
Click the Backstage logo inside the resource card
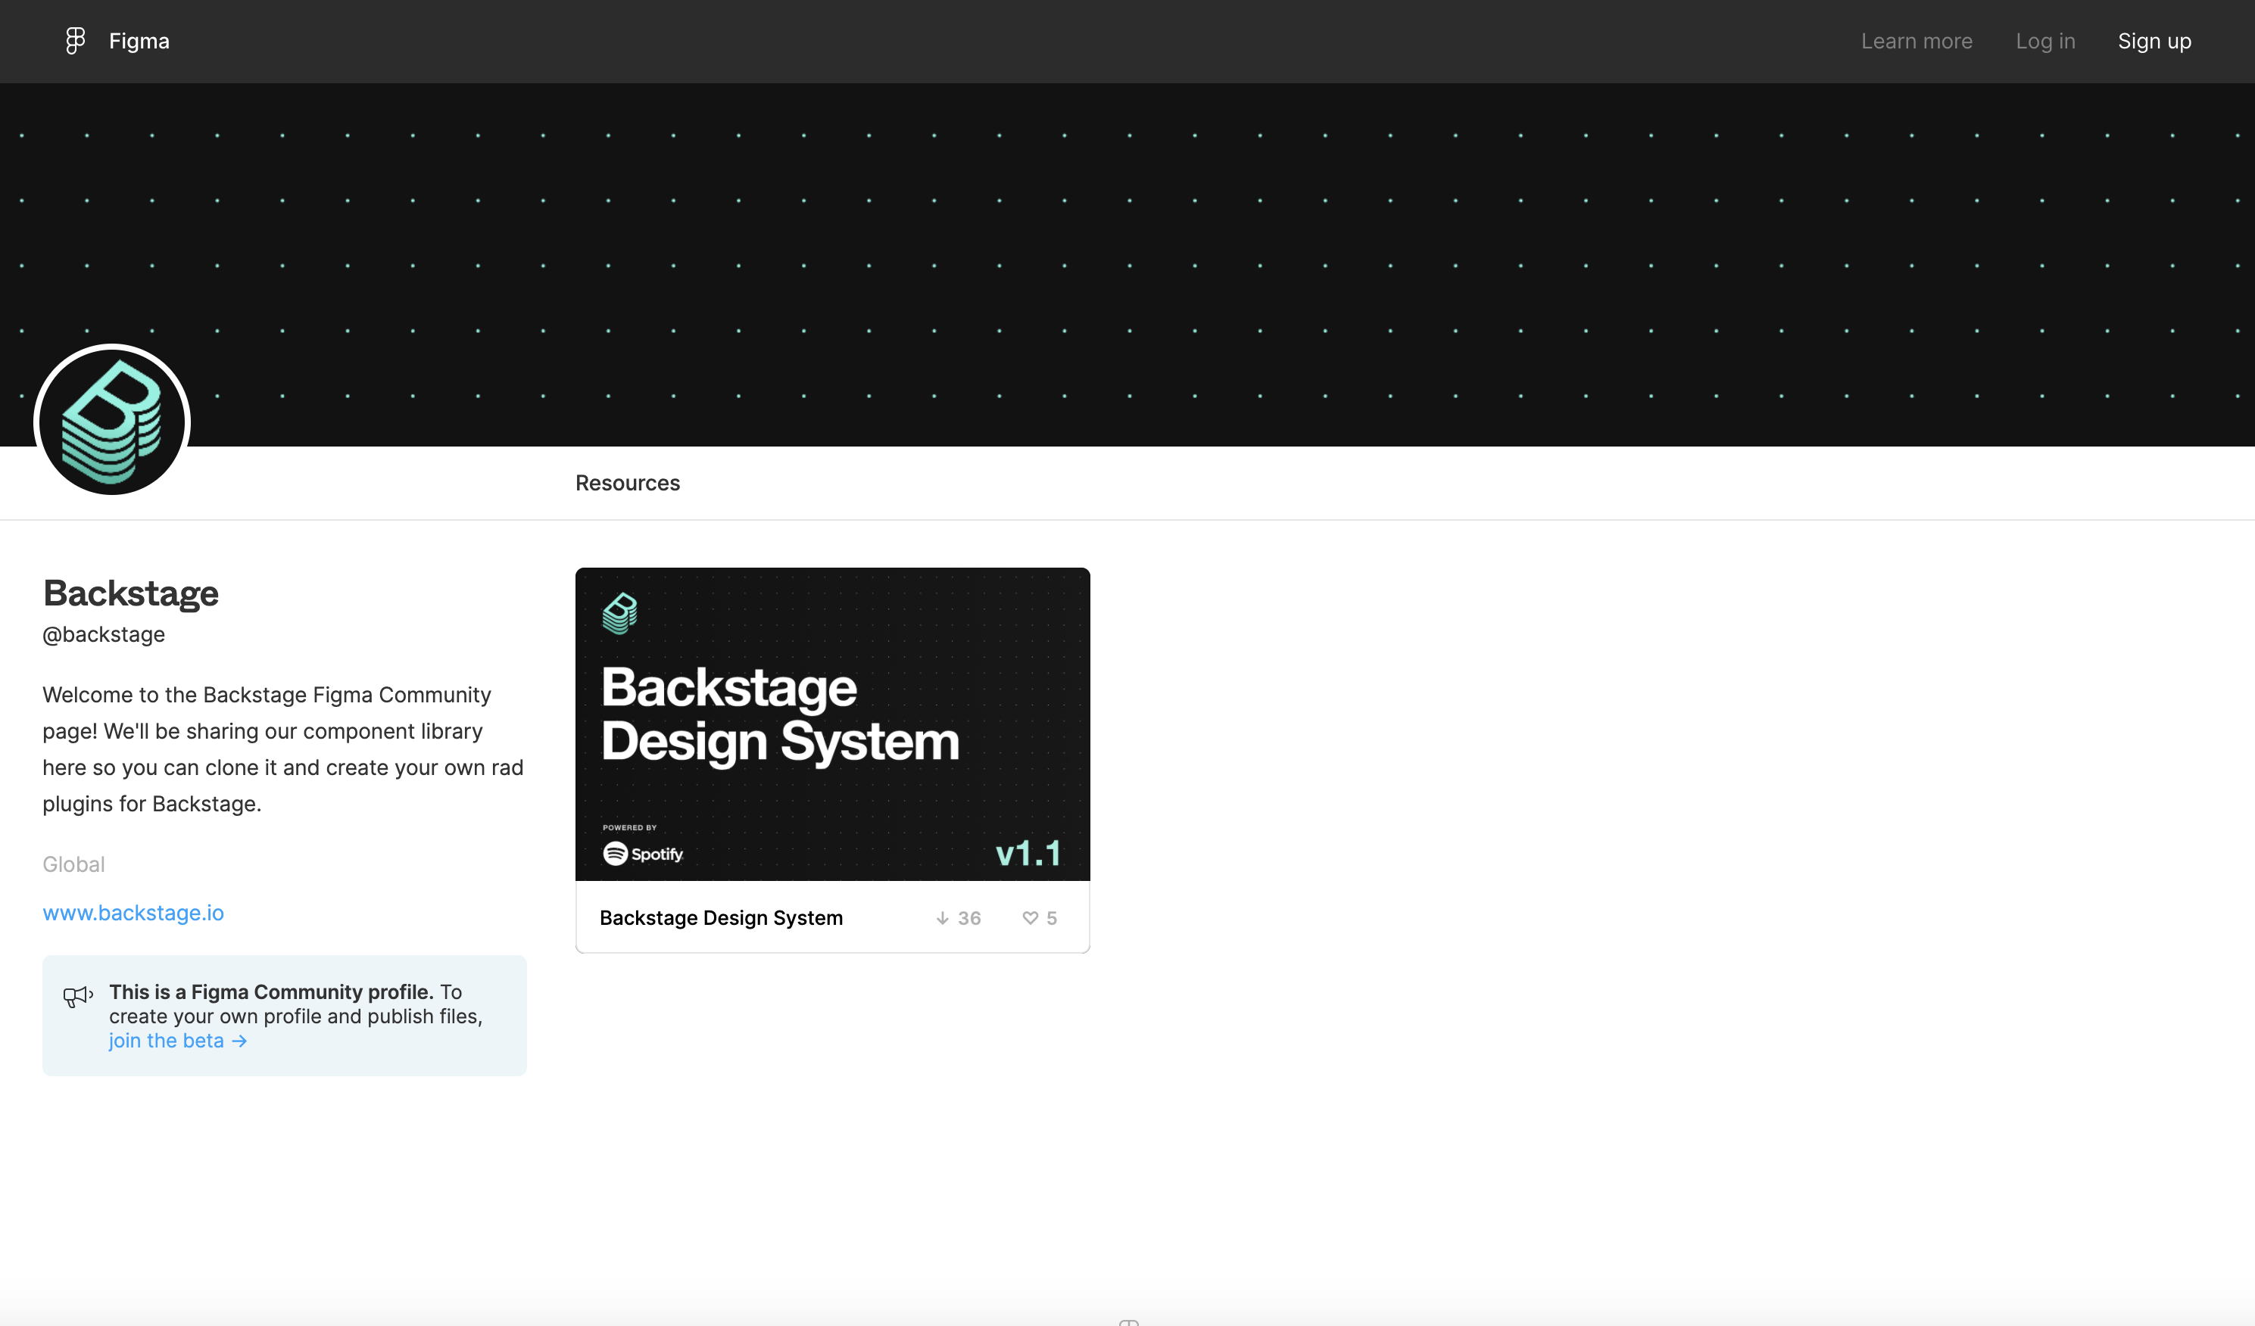pyautogui.click(x=621, y=613)
